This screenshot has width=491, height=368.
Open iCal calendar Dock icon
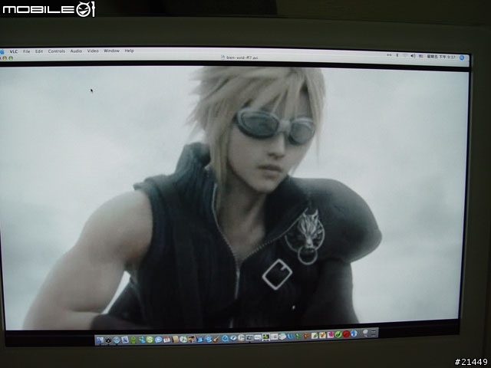point(166,339)
